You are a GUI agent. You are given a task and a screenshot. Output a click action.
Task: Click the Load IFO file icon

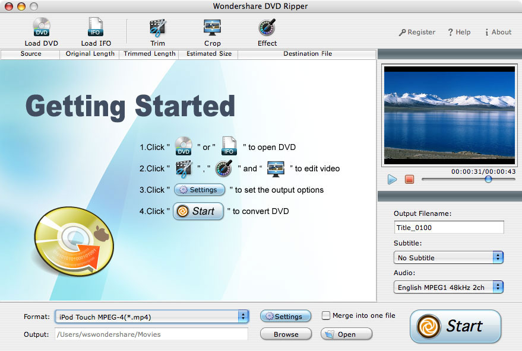click(96, 27)
